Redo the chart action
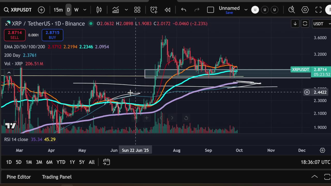The image size is (331, 186). coord(197,10)
